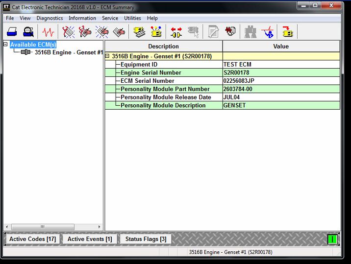Open the File menu
This screenshot has height=264, width=351.
click(x=10, y=18)
